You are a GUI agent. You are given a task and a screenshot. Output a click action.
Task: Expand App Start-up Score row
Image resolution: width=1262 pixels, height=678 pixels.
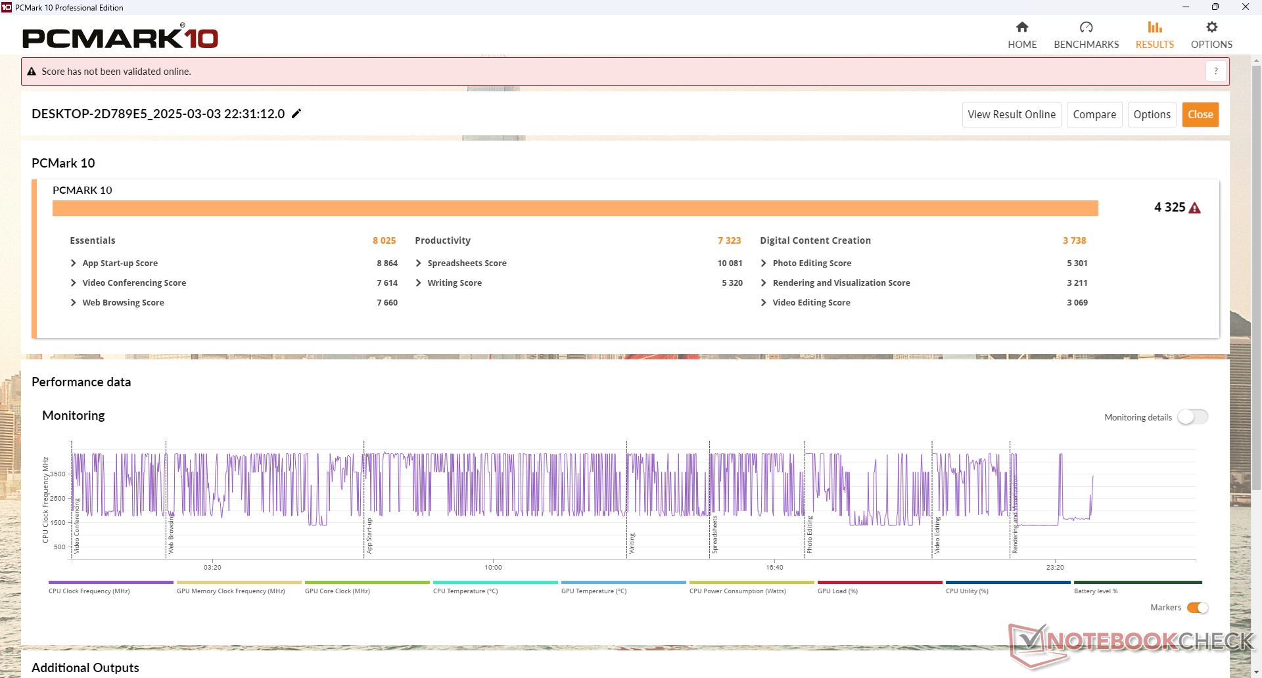click(x=74, y=263)
